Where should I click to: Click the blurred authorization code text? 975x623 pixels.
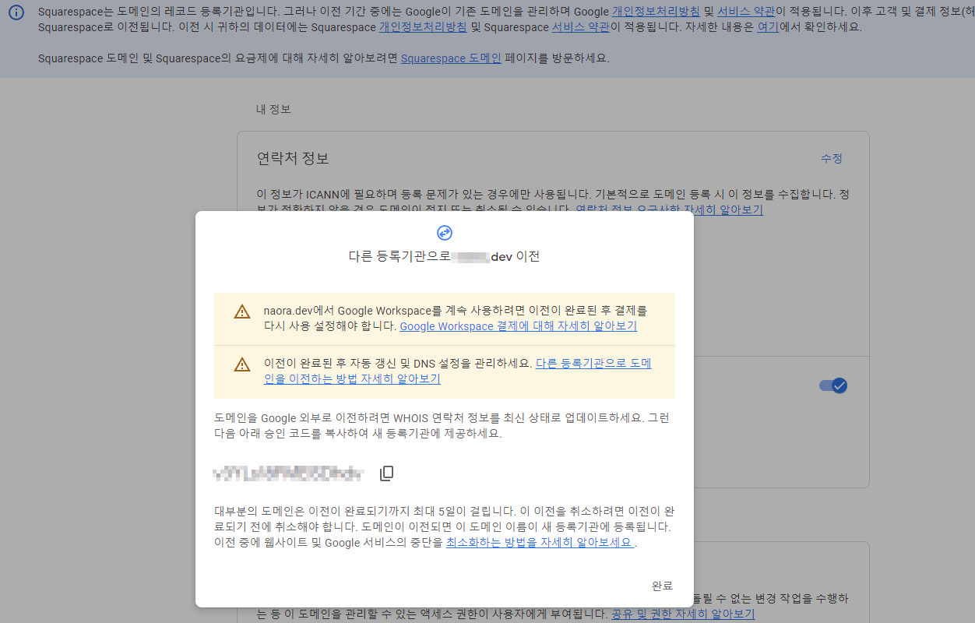coord(289,473)
